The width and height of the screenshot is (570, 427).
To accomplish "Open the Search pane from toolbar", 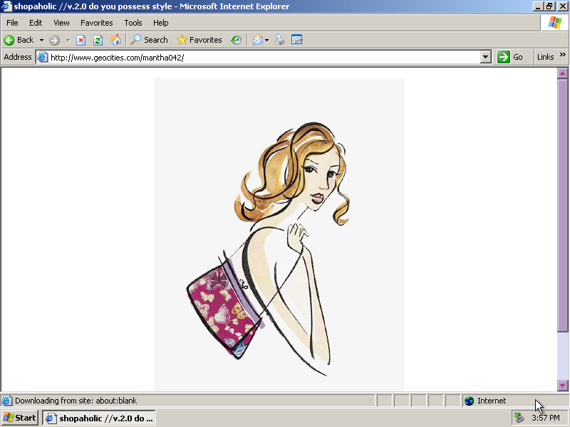I will coord(149,40).
